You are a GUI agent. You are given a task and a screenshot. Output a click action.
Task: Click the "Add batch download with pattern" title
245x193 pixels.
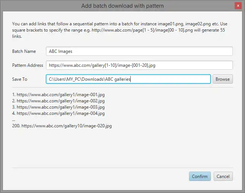pos(122,6)
